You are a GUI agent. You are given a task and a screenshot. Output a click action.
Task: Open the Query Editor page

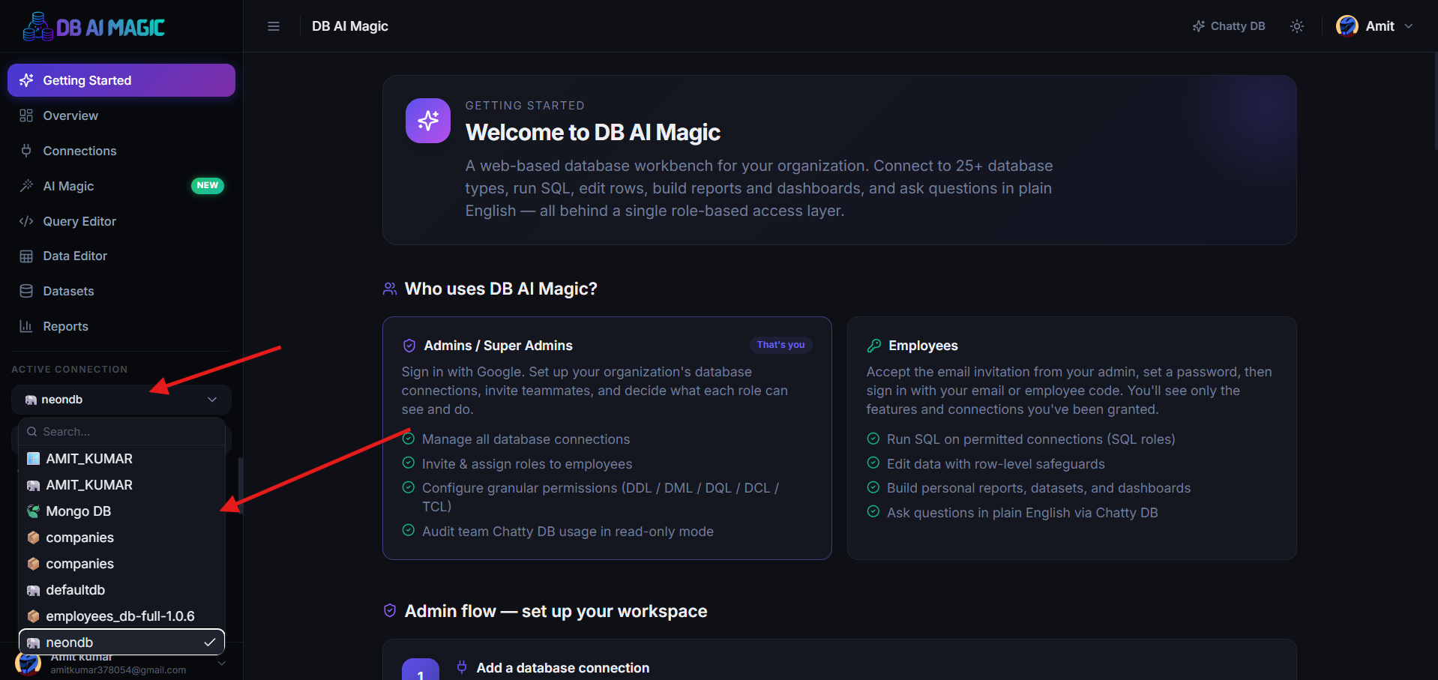(x=121, y=221)
